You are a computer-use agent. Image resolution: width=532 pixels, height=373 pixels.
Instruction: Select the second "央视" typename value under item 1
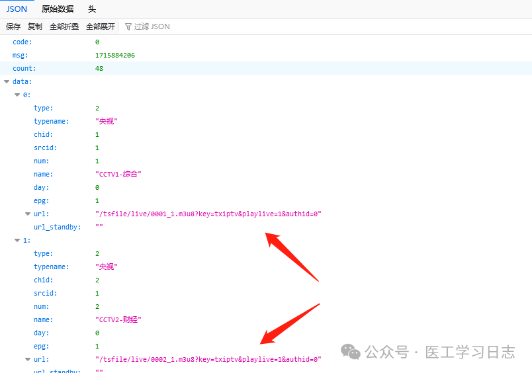[106, 267]
